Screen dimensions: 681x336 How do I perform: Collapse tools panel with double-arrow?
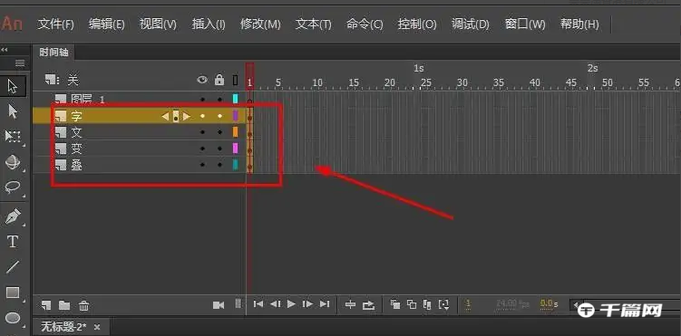point(4,50)
